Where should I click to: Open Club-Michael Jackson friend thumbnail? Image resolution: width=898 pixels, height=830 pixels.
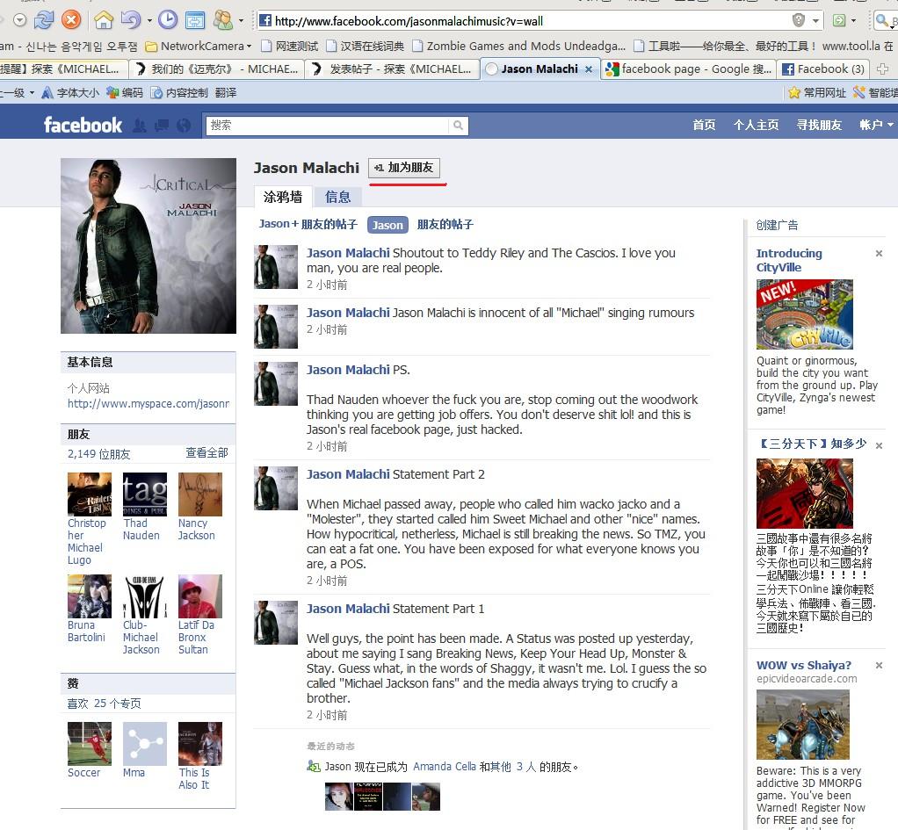(145, 595)
